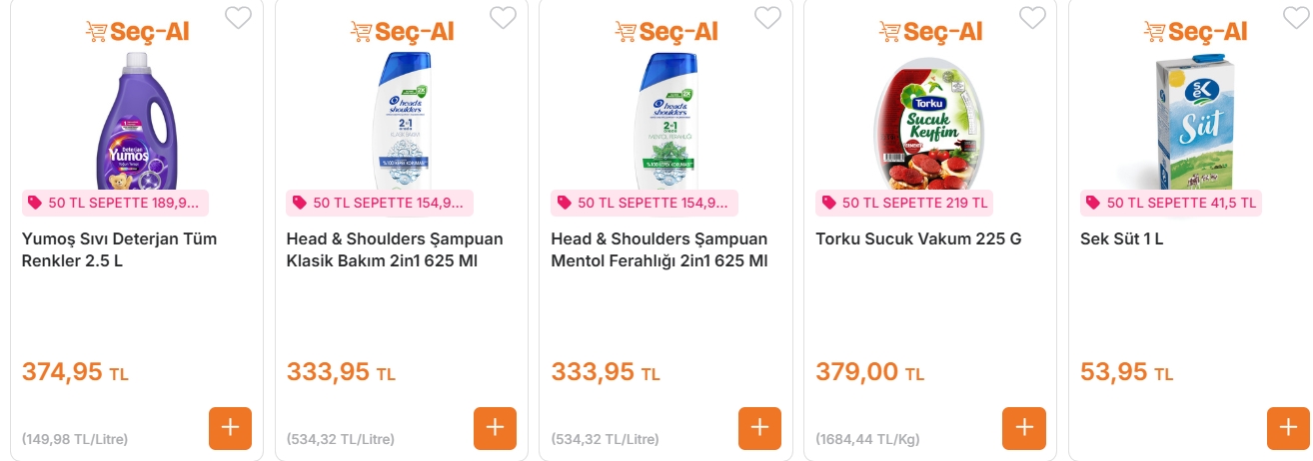Add Yumoş Sıvı Deterjan to cart
The image size is (1313, 461).
(x=230, y=428)
